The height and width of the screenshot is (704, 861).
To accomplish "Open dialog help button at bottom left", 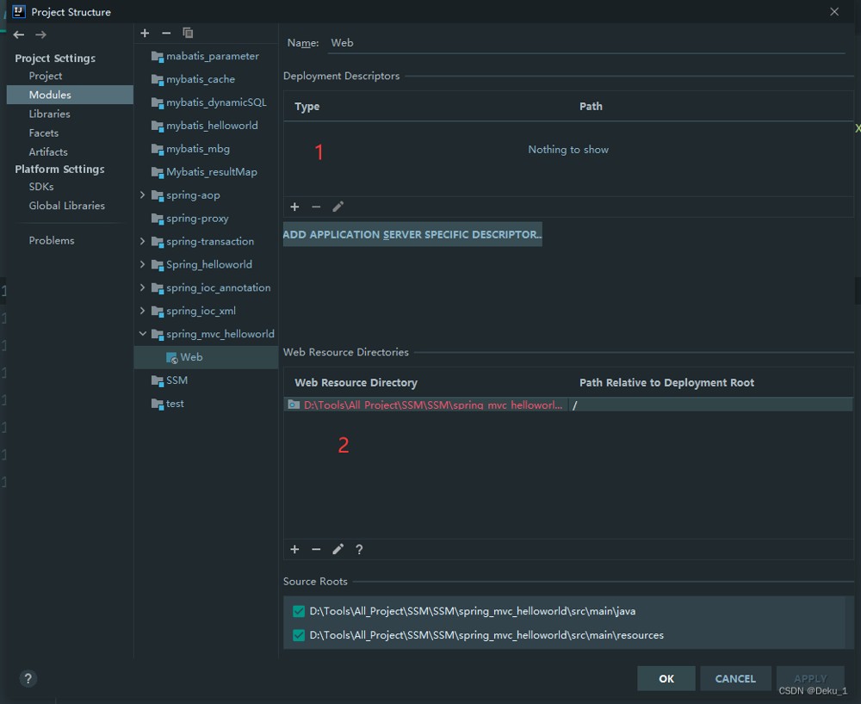I will tap(28, 679).
